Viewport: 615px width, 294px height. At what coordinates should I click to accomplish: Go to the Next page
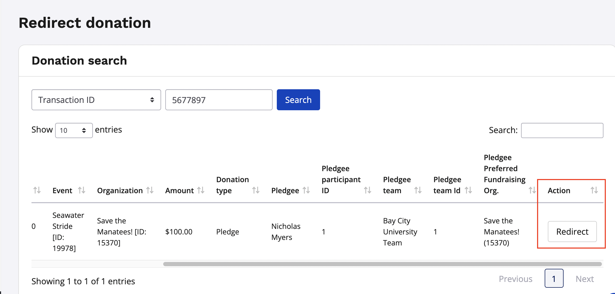(x=585, y=279)
